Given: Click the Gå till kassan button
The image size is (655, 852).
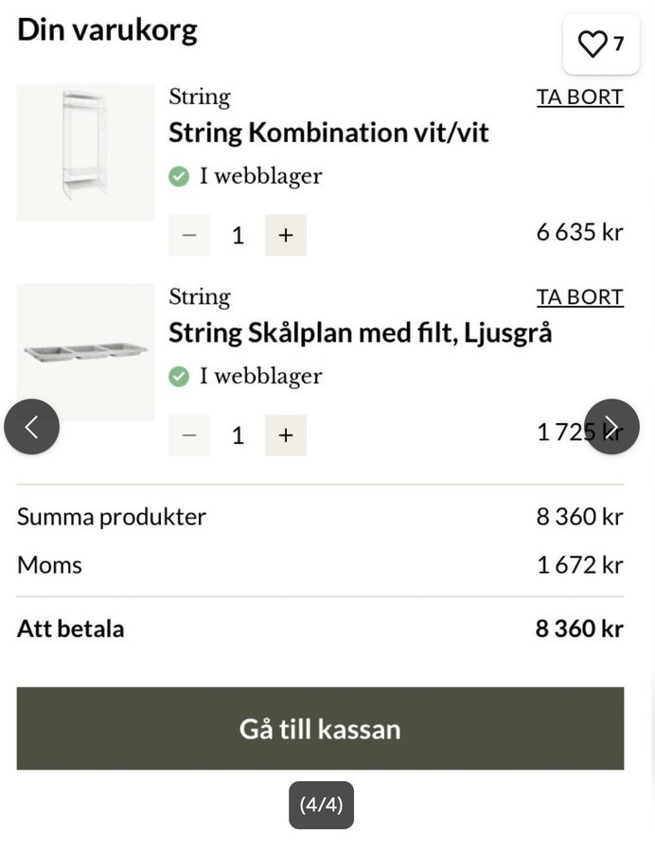Looking at the screenshot, I should point(320,728).
